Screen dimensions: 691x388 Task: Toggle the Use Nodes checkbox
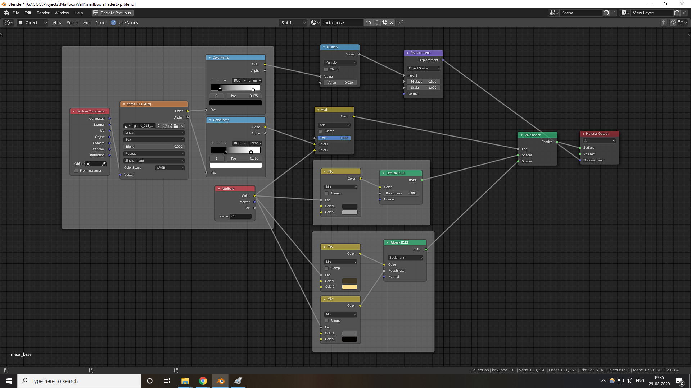(113, 23)
